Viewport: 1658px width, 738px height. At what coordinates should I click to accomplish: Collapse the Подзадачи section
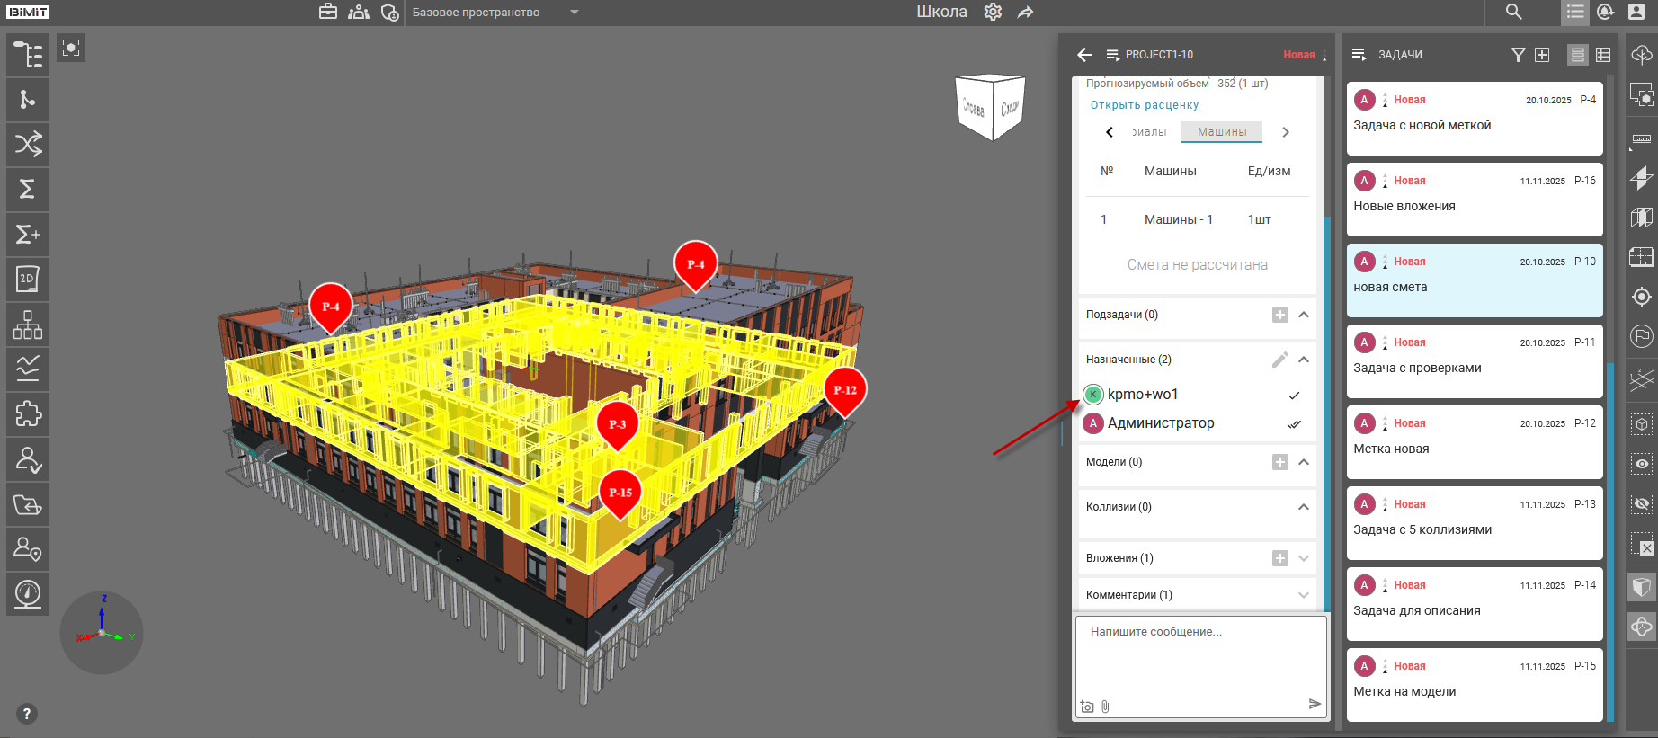(1303, 315)
